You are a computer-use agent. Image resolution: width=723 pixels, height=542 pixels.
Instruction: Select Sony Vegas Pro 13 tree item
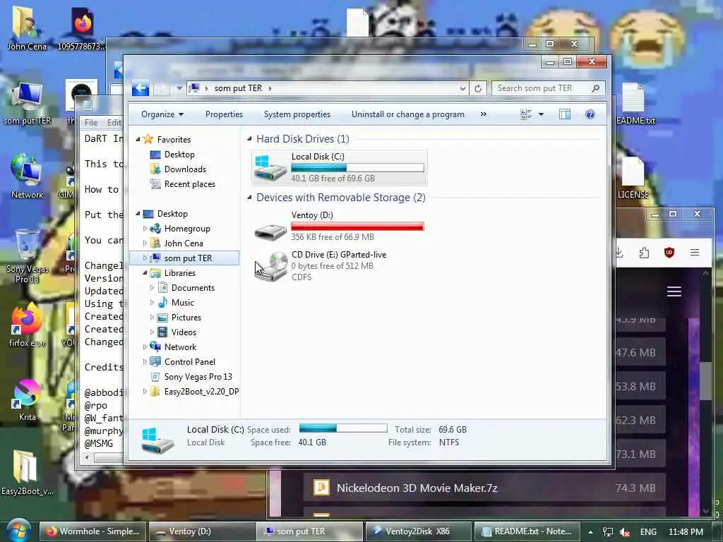198,377
